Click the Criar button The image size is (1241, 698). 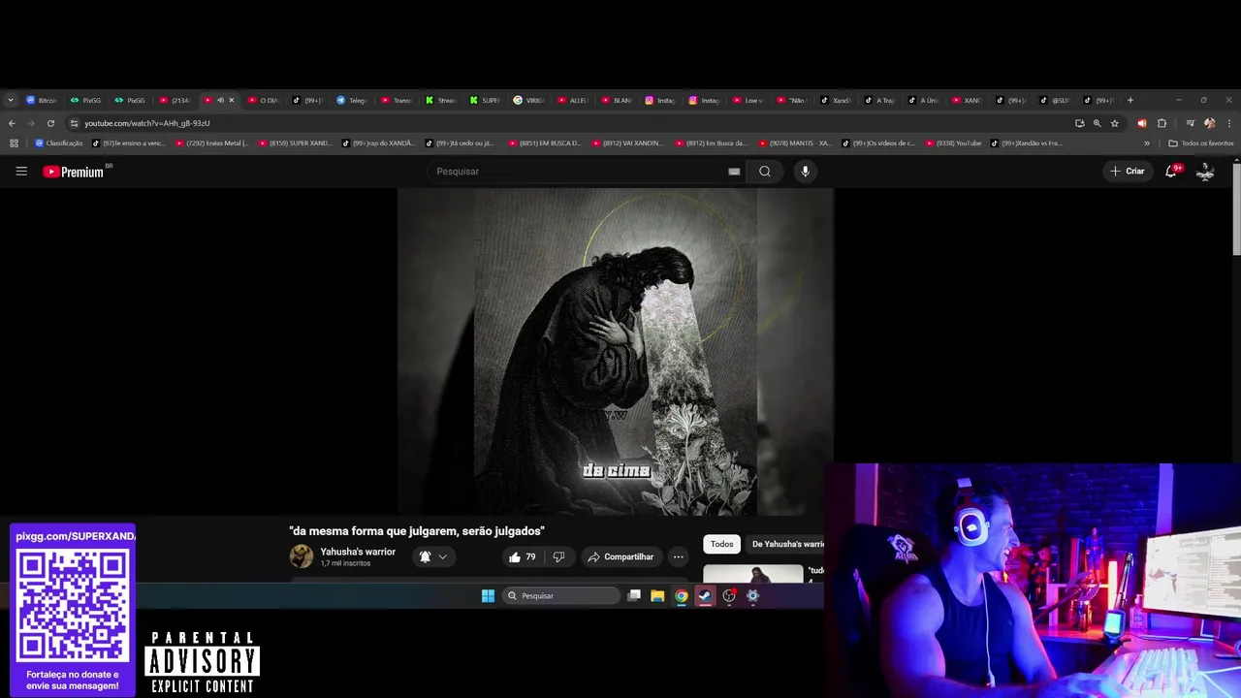(1128, 172)
